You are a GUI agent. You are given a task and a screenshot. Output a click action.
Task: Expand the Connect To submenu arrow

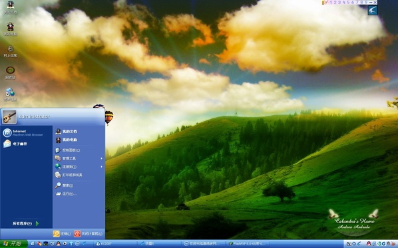[102, 167]
